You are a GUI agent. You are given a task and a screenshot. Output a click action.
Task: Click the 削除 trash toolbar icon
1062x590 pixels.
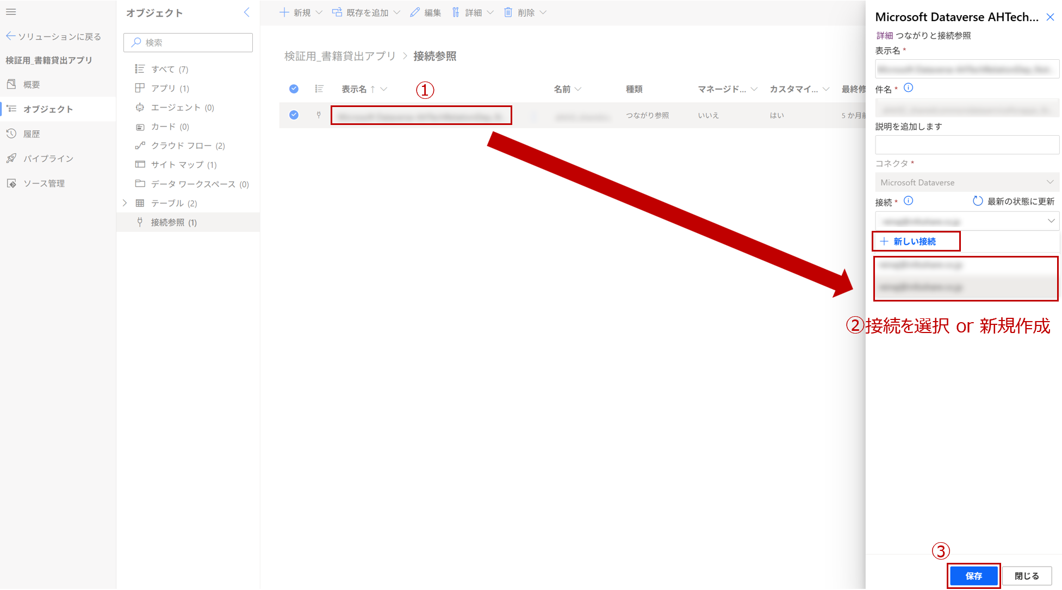point(508,12)
